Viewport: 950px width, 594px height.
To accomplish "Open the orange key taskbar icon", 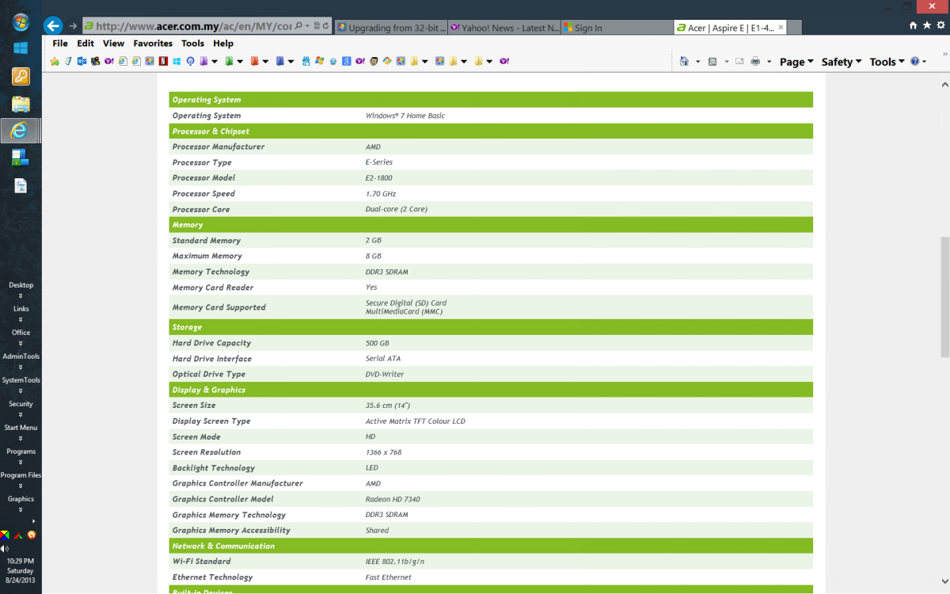I will 21,76.
